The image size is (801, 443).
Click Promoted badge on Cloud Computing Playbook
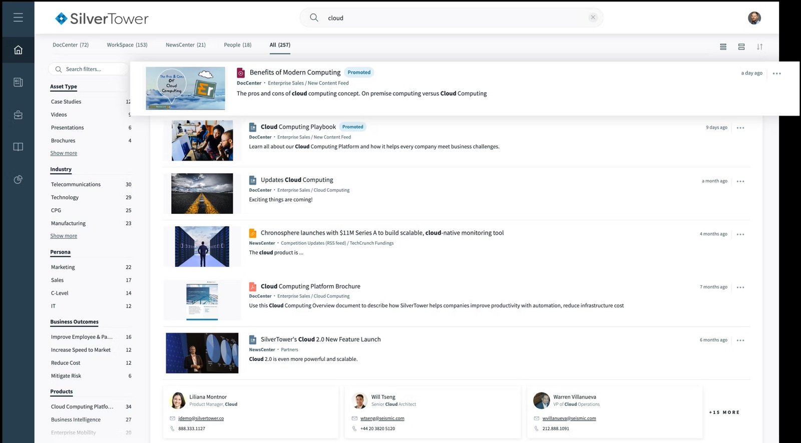pyautogui.click(x=353, y=127)
